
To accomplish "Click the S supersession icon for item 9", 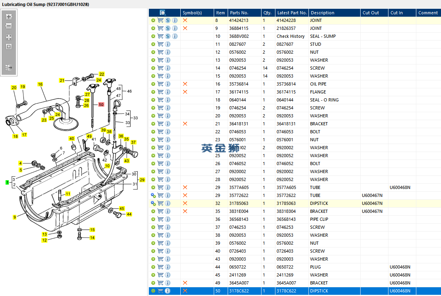I will (x=168, y=28).
